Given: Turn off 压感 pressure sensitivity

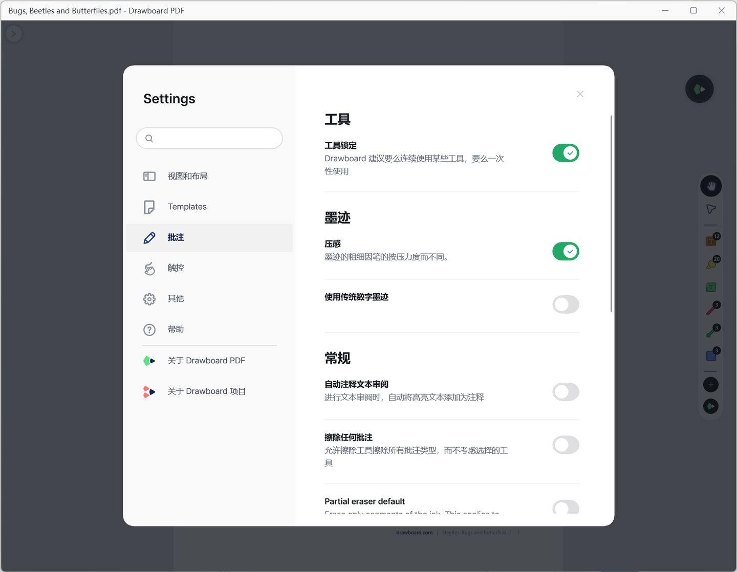Looking at the screenshot, I should click(565, 251).
